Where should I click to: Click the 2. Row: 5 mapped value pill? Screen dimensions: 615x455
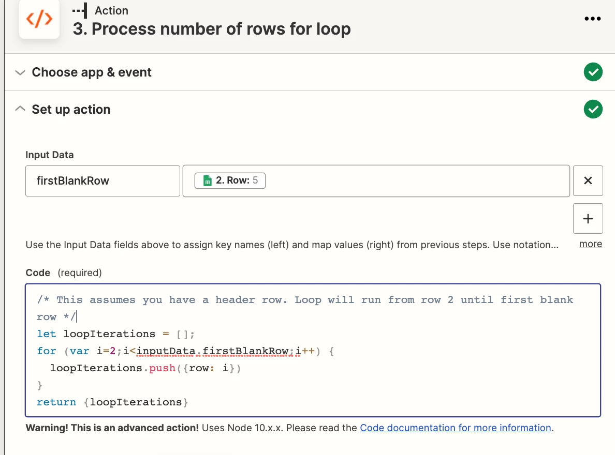[230, 180]
